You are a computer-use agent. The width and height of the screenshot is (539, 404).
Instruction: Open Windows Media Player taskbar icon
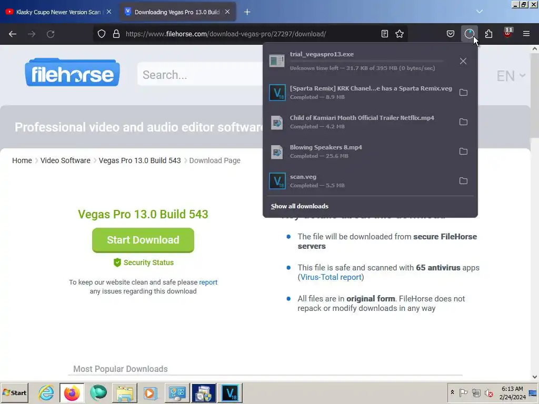tap(151, 393)
